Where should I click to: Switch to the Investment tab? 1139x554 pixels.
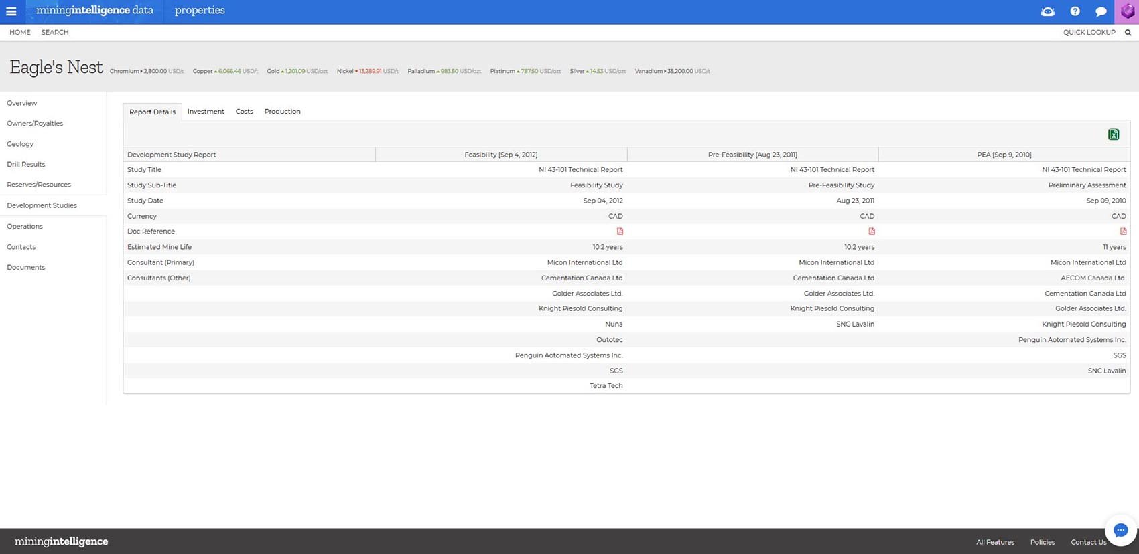pyautogui.click(x=206, y=112)
